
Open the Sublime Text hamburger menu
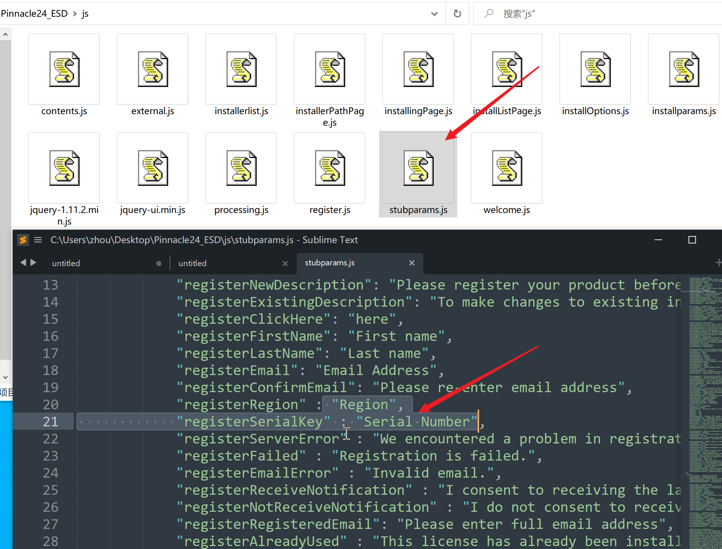(38, 240)
